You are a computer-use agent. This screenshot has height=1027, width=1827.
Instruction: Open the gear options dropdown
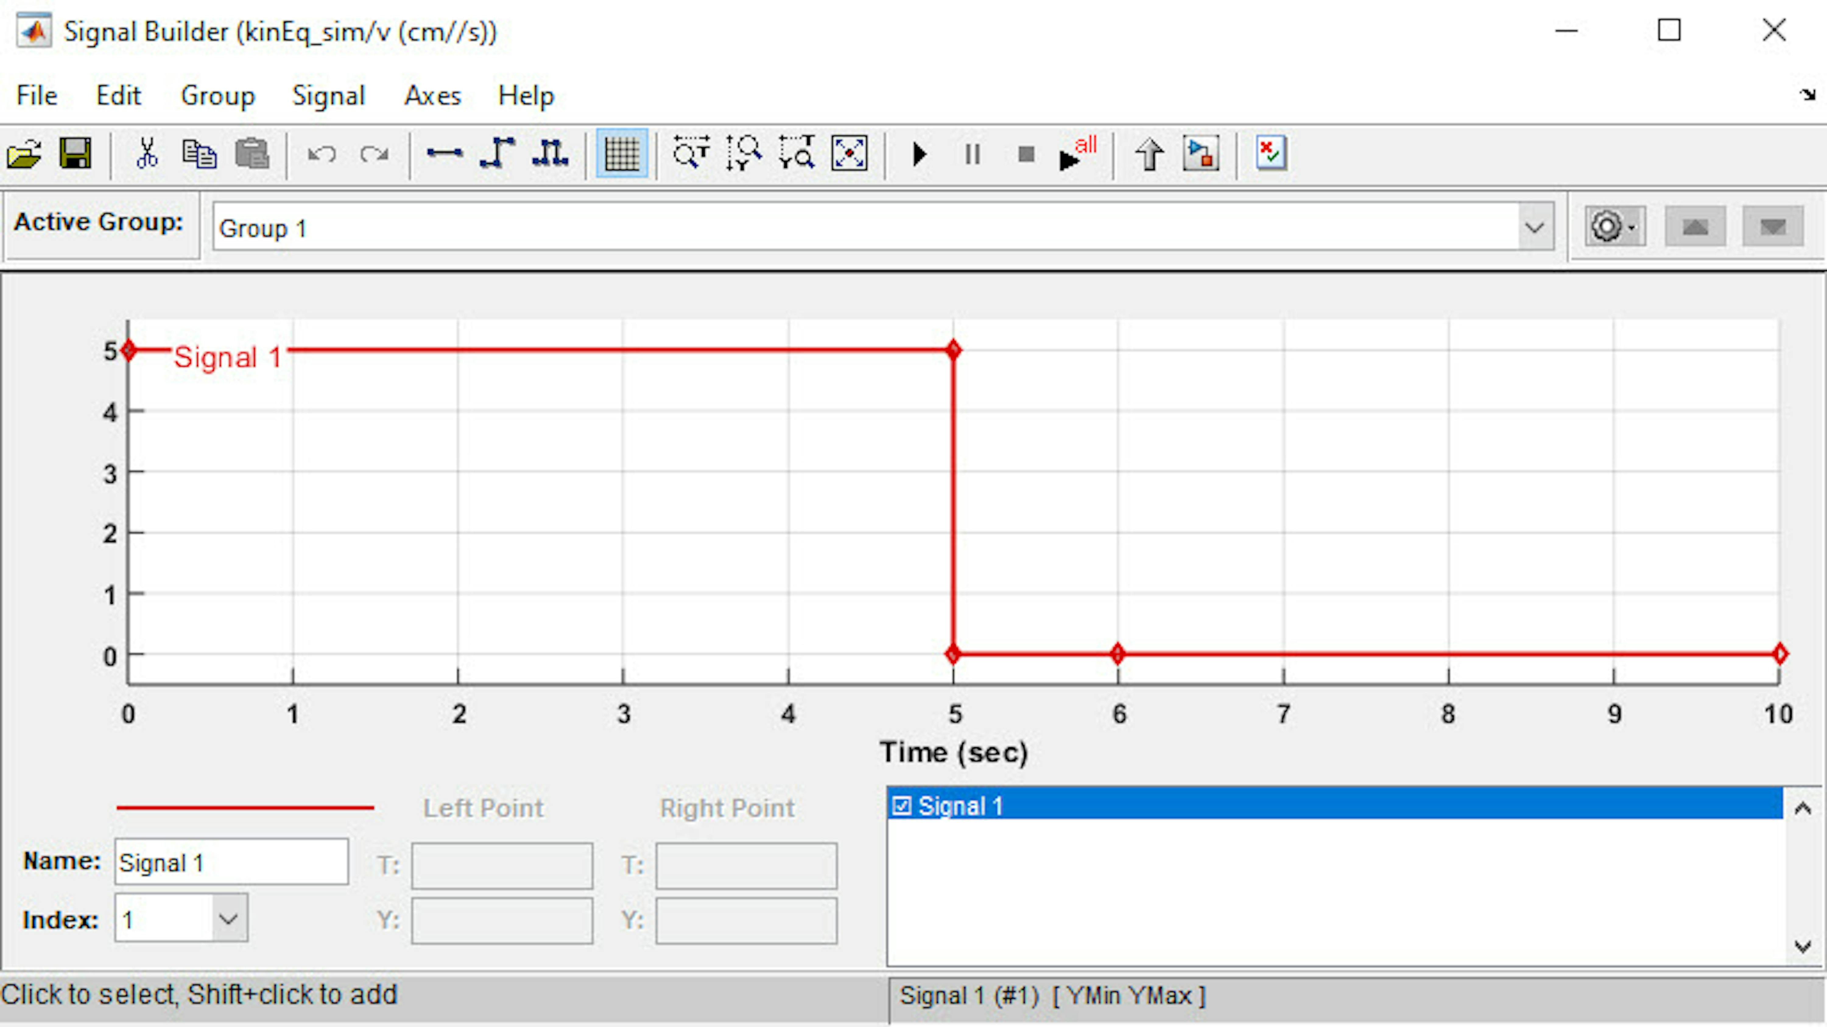coord(1616,227)
